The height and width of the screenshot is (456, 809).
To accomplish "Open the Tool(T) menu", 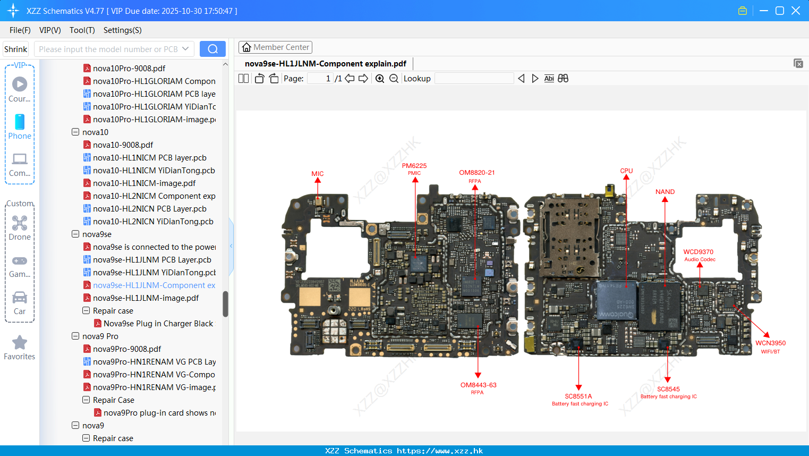I will pyautogui.click(x=82, y=30).
